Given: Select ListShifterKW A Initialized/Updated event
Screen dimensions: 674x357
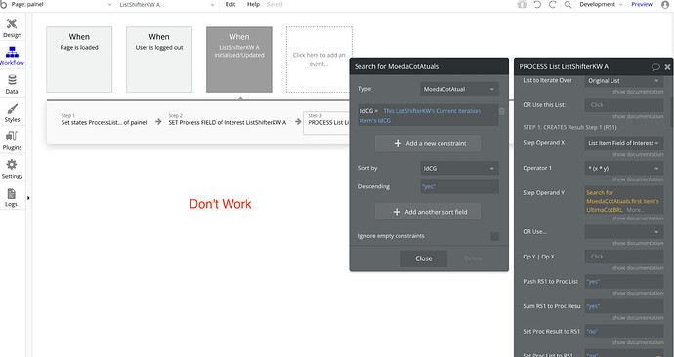Looking at the screenshot, I should click(239, 59).
